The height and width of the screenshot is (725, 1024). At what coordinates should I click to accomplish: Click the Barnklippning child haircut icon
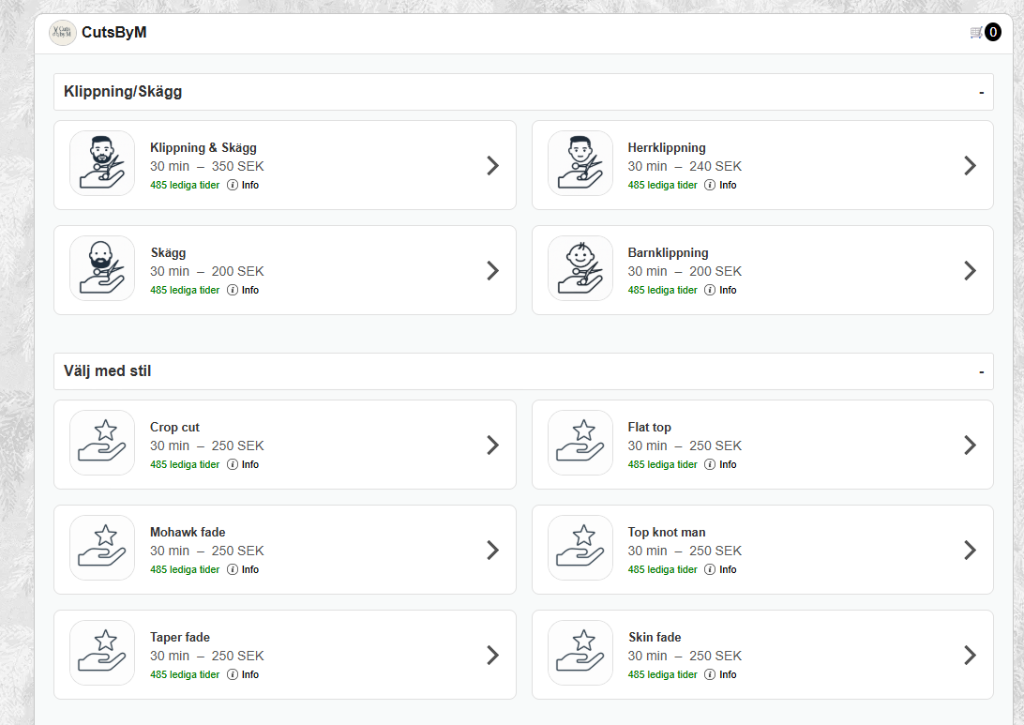pyautogui.click(x=580, y=269)
